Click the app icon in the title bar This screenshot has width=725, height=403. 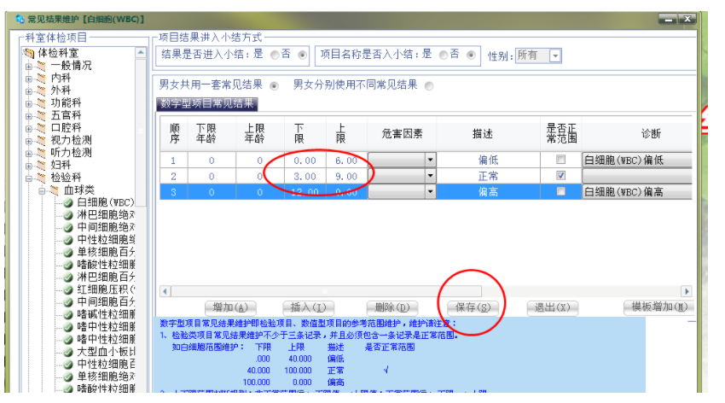(20, 19)
